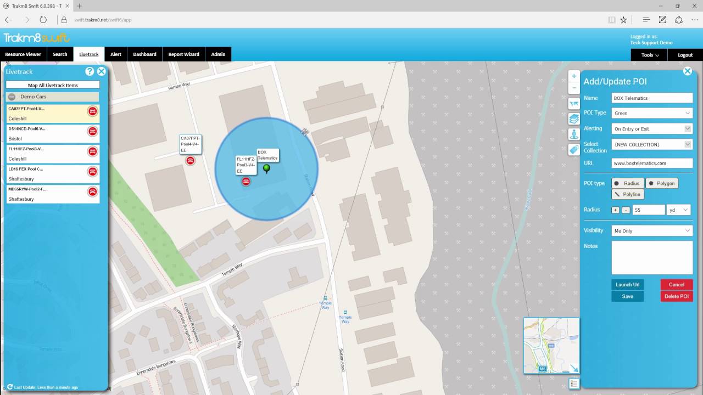Click the overview minimap thumbnail
This screenshot has height=395, width=703.
coord(551,346)
